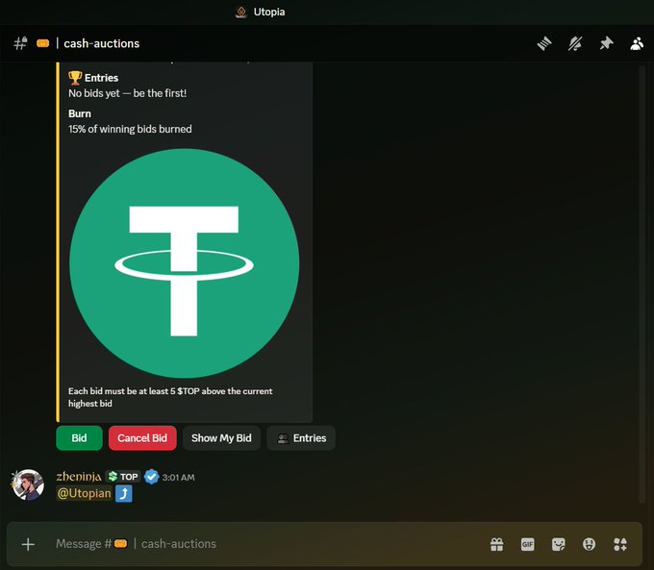Show the member list icon
654x570 pixels.
(x=637, y=43)
